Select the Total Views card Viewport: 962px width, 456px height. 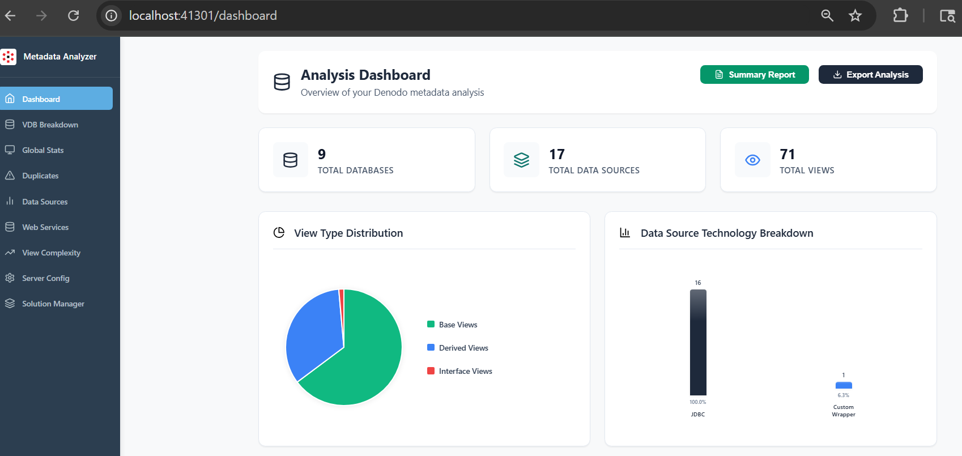point(828,160)
